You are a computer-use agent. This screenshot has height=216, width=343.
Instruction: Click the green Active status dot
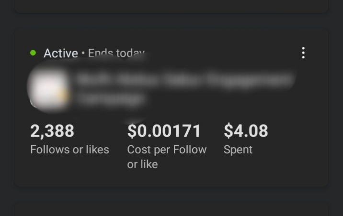tap(33, 53)
